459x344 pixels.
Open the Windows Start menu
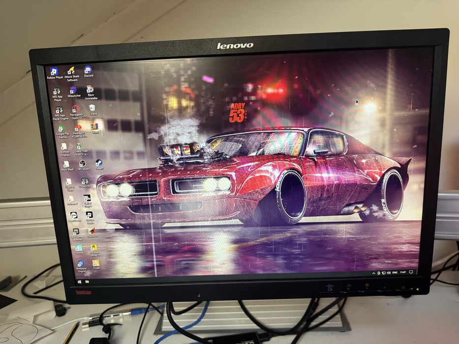click(x=79, y=282)
